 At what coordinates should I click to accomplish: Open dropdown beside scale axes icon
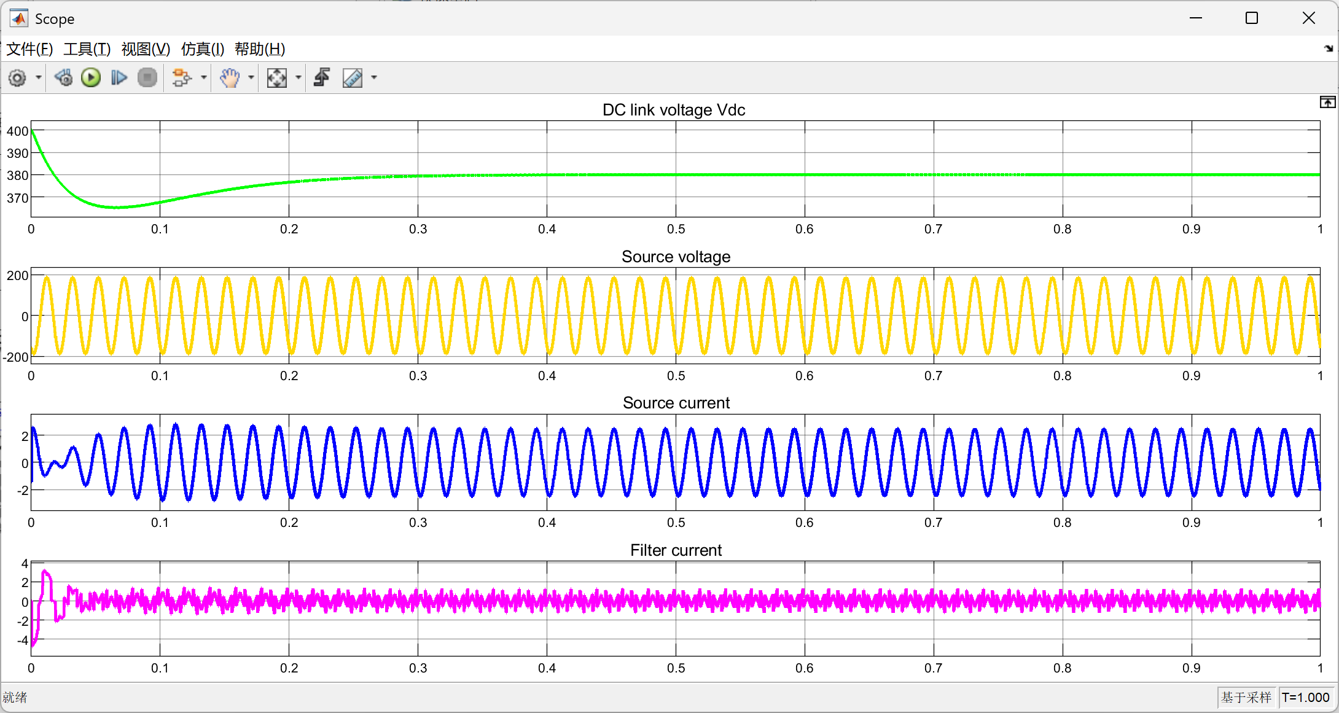click(x=299, y=78)
